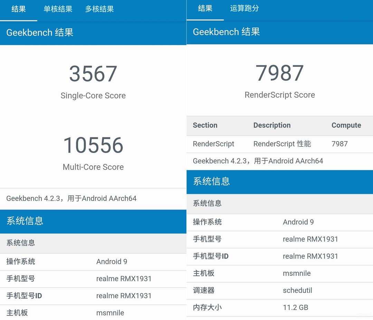Click the 操作系统 label in left panel
The image size is (373, 320).
click(x=21, y=262)
